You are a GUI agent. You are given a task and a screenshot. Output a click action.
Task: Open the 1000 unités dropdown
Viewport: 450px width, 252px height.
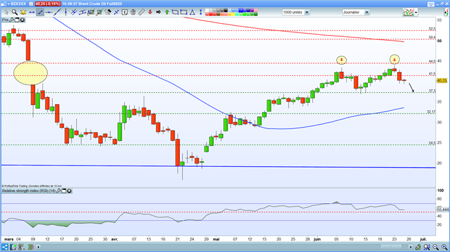[307, 13]
